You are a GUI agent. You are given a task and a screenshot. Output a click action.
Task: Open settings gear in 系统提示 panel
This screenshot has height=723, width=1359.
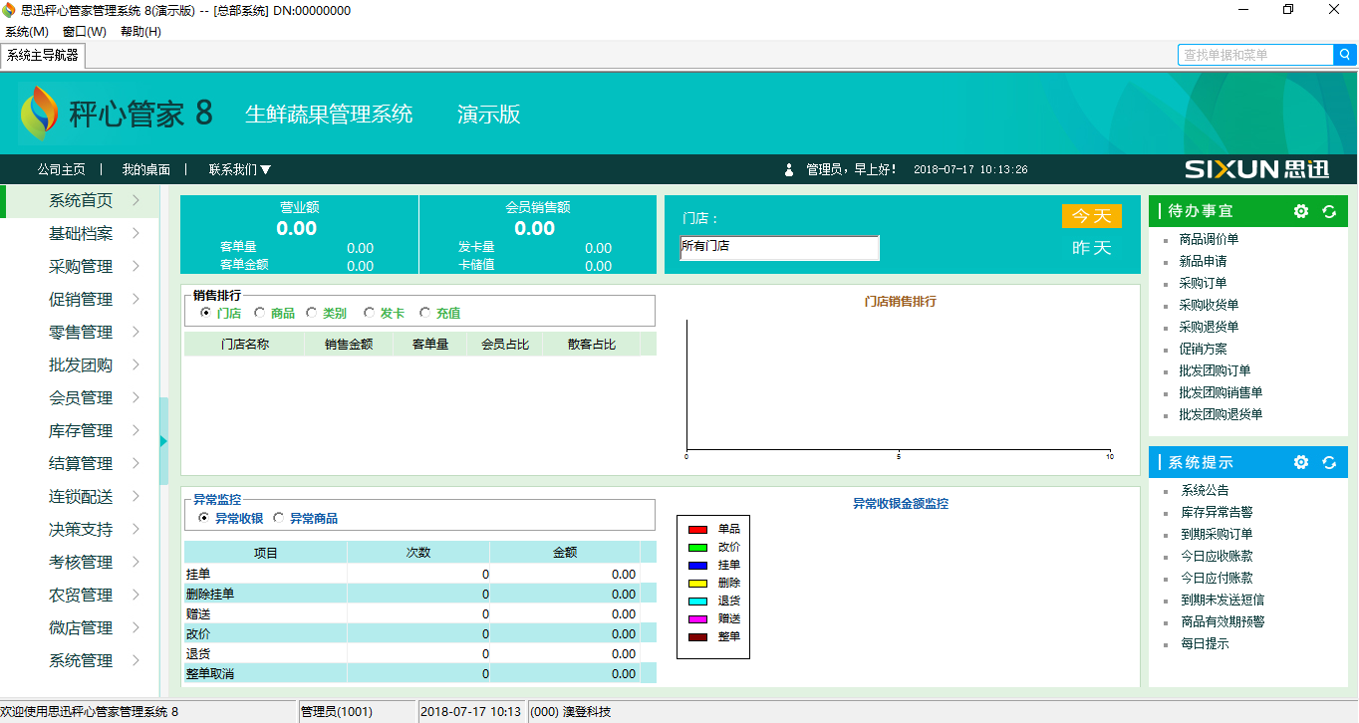[x=1301, y=462]
